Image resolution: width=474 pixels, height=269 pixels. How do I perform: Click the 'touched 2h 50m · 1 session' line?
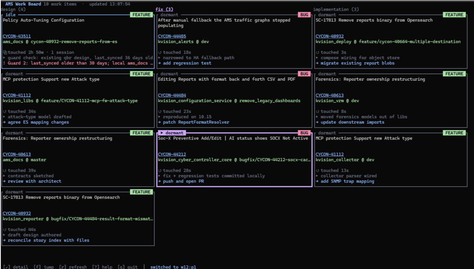pyautogui.click(x=39, y=52)
